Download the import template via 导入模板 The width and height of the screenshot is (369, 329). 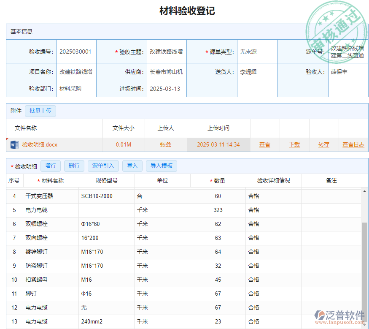[162, 166]
